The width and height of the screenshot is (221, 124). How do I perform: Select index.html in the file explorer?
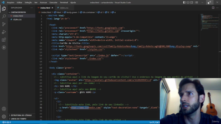pos(18,16)
